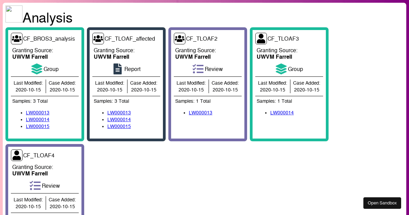Click the group members icon on CF_BROS3_analysis card
The image size is (409, 215).
click(x=16, y=38)
